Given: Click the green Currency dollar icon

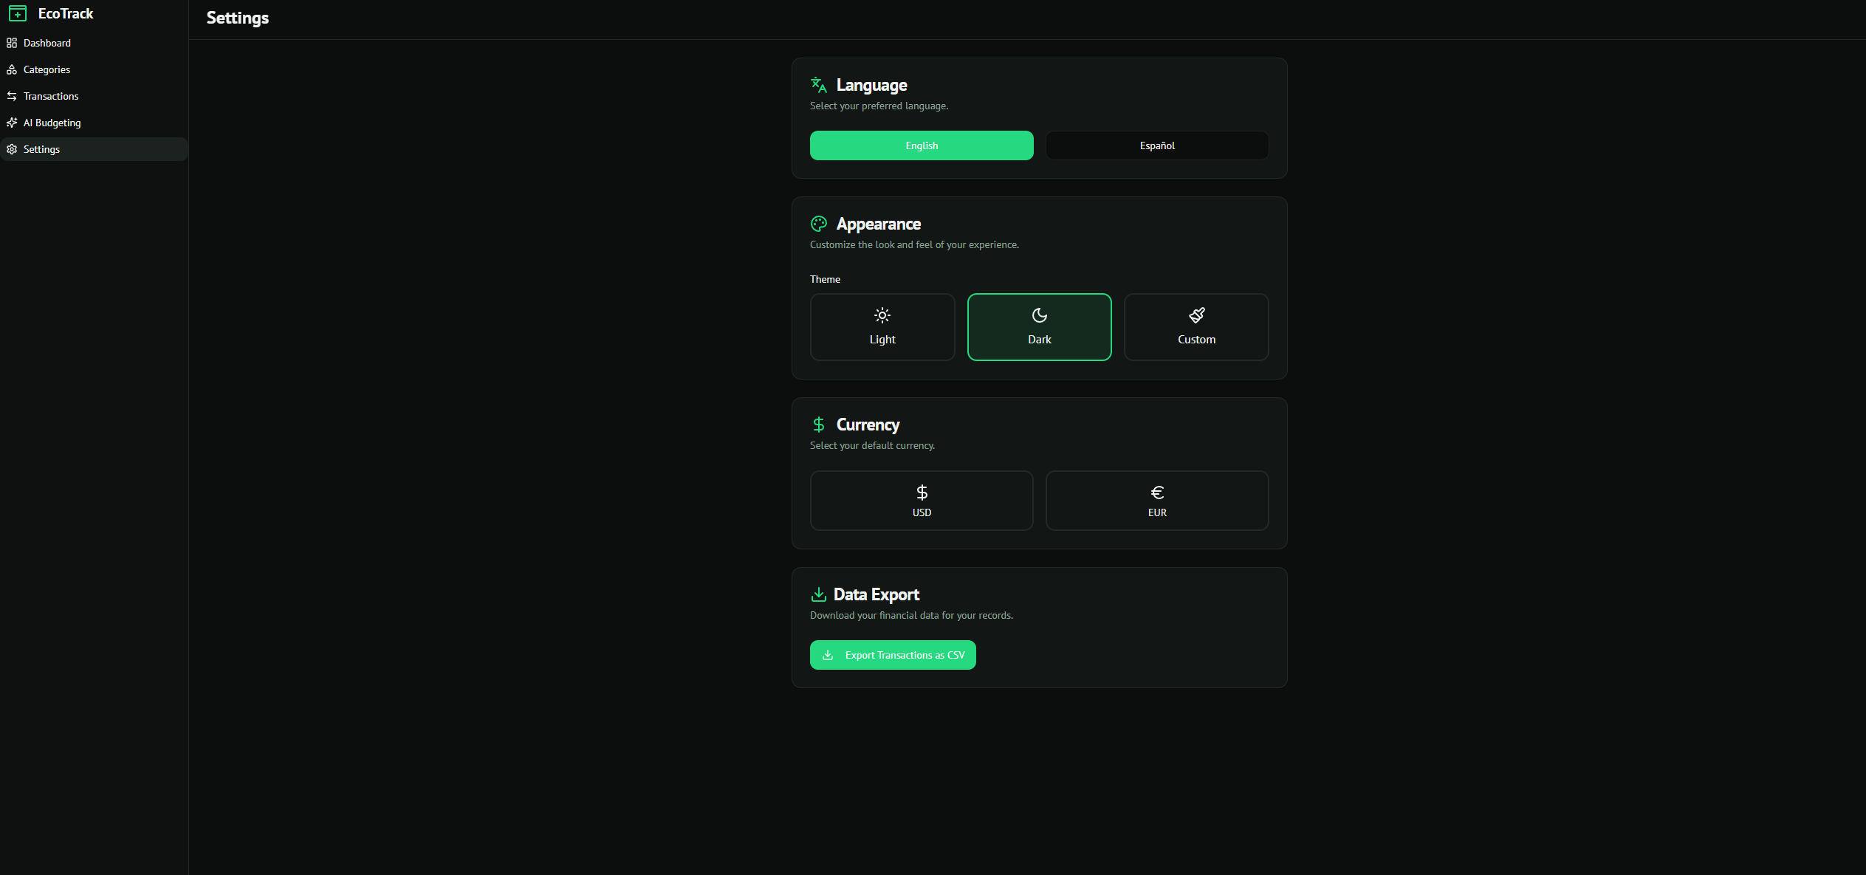Looking at the screenshot, I should tap(818, 425).
